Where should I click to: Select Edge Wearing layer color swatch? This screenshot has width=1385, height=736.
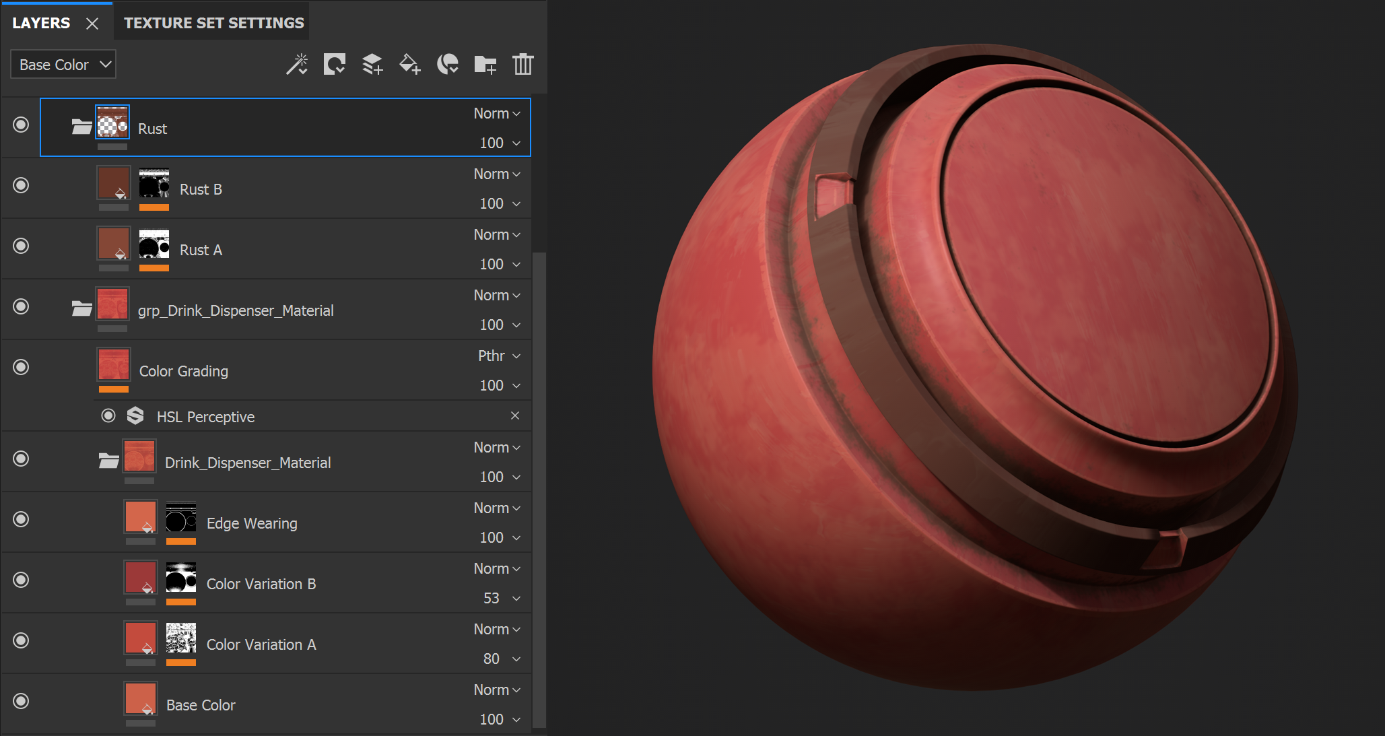tap(141, 516)
